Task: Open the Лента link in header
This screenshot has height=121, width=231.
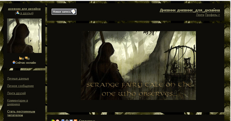Action: [200, 15]
